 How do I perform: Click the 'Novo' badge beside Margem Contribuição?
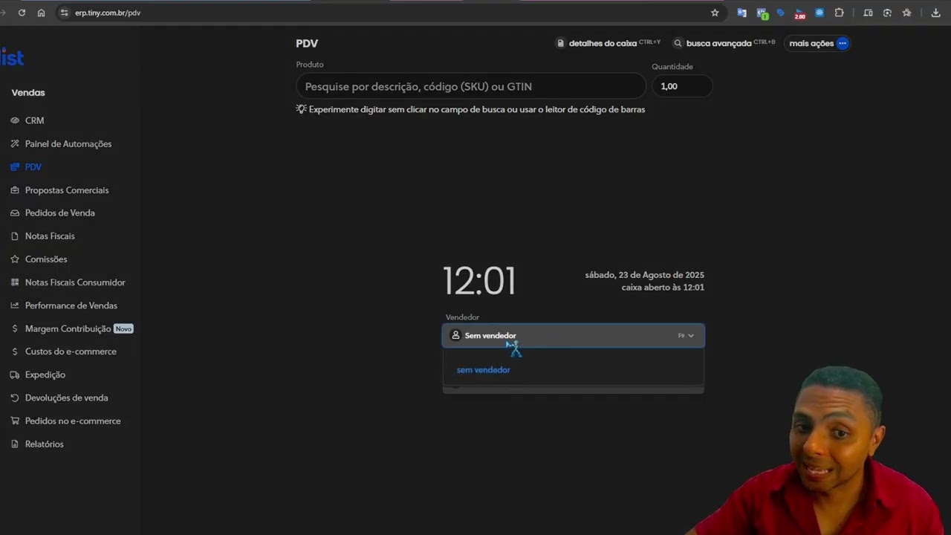click(x=123, y=328)
